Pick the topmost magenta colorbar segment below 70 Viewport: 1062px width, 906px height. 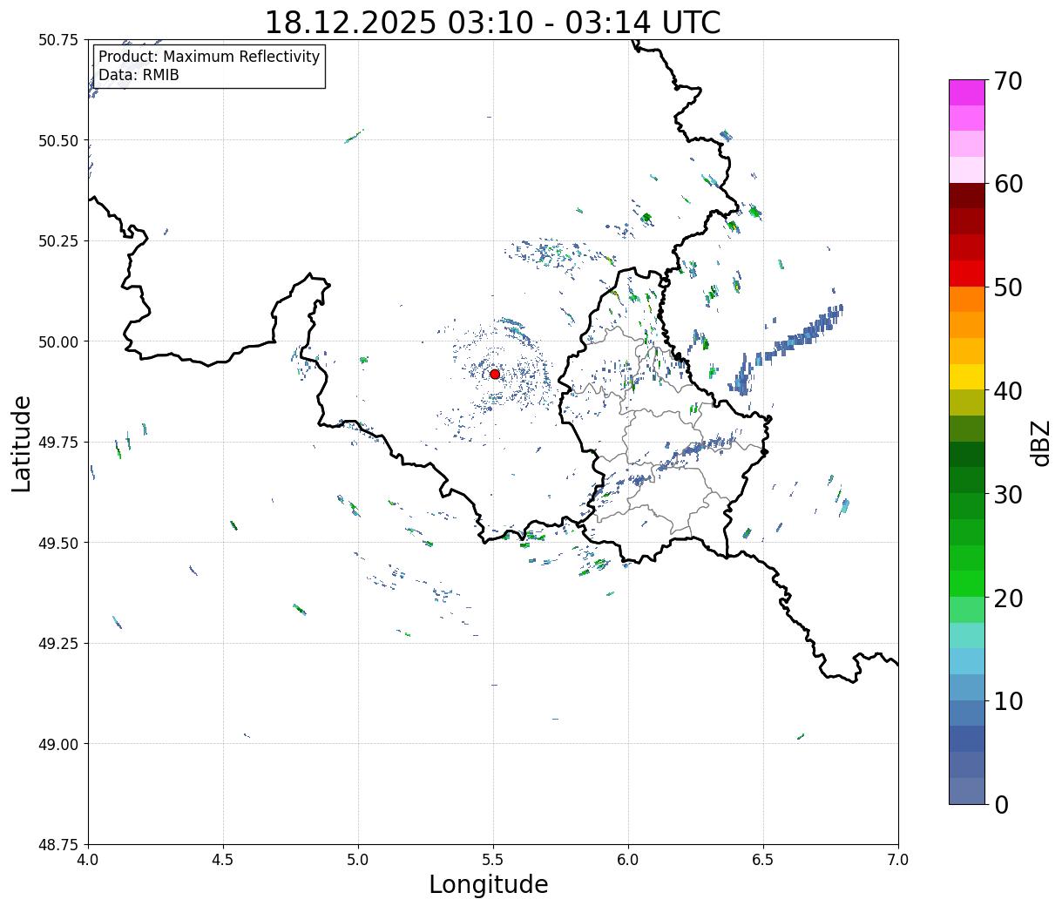point(967,92)
